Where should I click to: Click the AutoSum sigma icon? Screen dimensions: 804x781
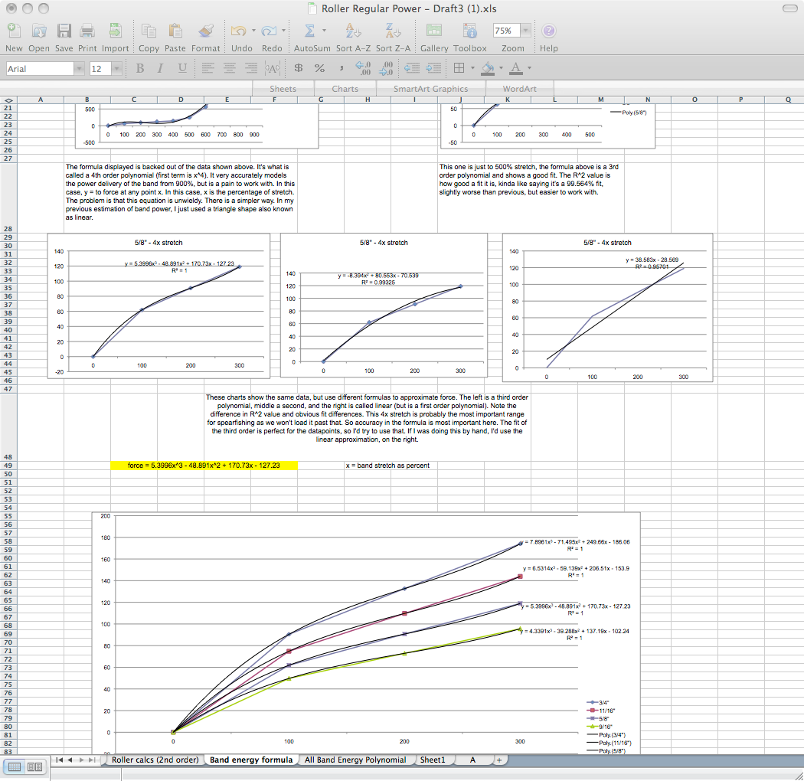(309, 31)
